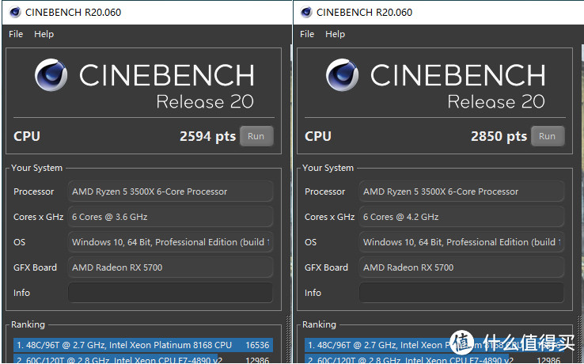
Task: Click 2850 pts score in right window
Action: [x=499, y=136]
